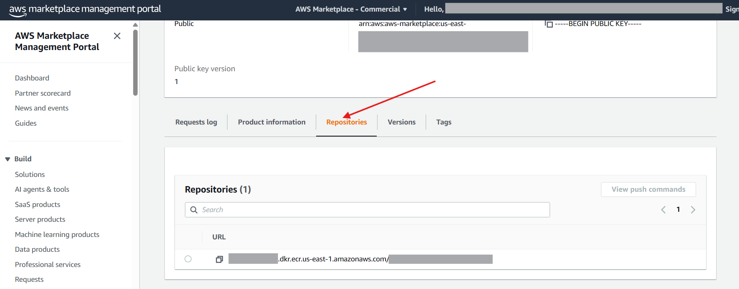Open AWS Marketplace - Commercial dropdown

351,9
